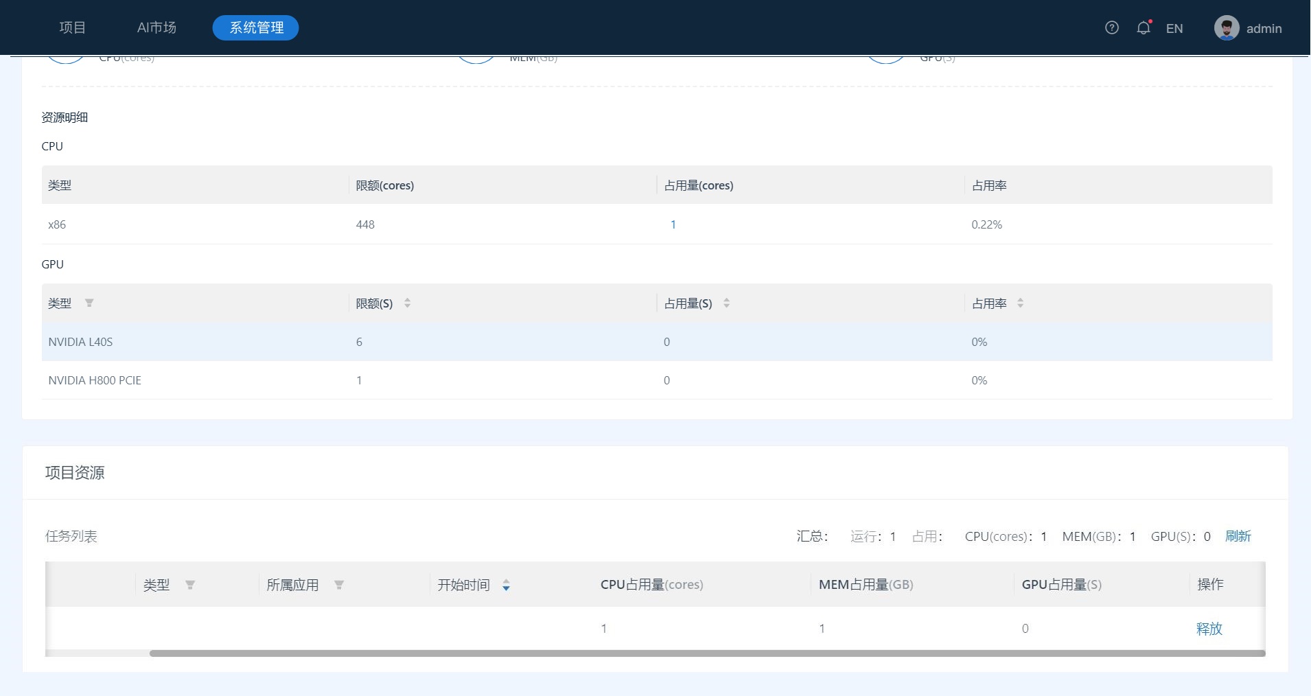1311x696 pixels.
Task: Open the notifications bell icon
Action: 1143,28
